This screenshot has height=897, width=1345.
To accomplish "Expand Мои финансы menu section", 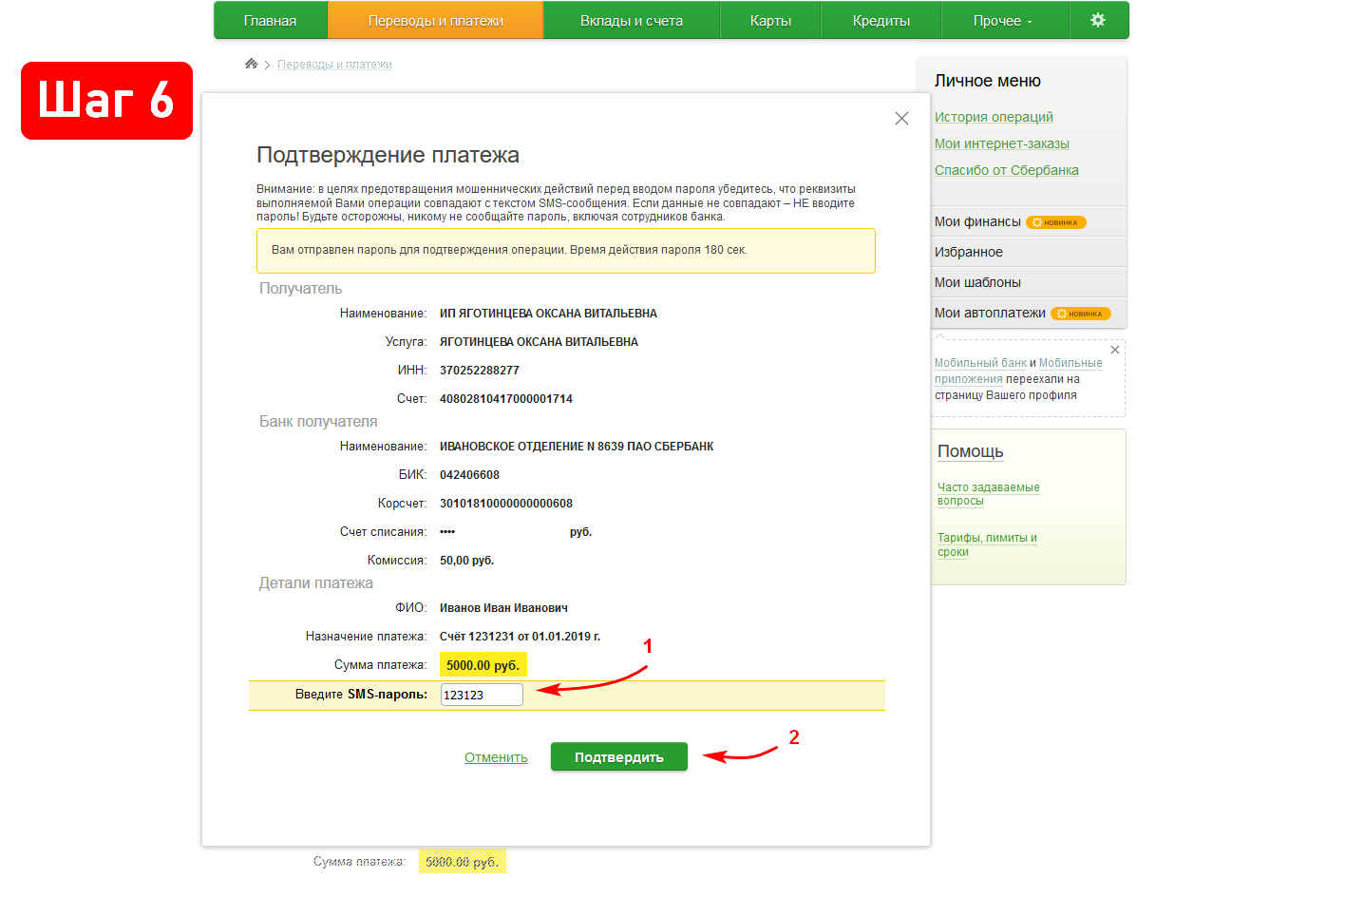I will [x=977, y=221].
